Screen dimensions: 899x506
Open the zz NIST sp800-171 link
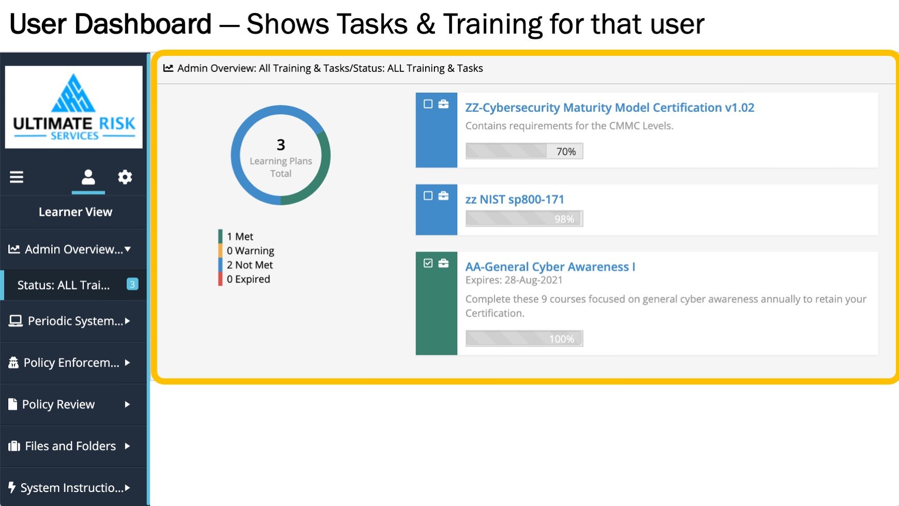(x=515, y=200)
